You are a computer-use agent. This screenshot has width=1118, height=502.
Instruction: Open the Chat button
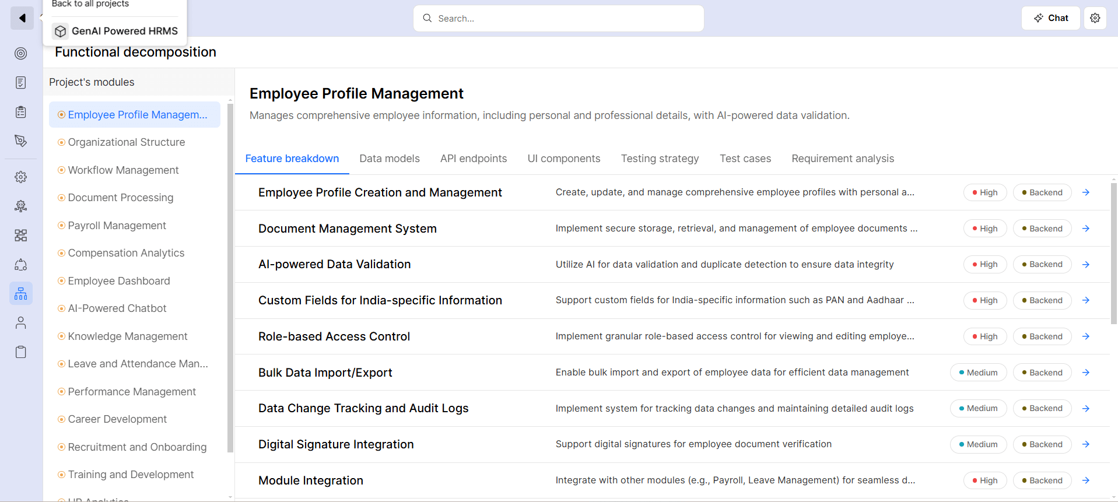click(1050, 18)
